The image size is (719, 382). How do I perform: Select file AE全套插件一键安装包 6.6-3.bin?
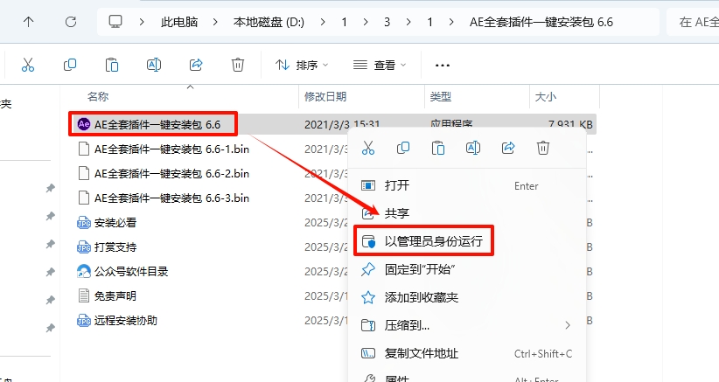pyautogui.click(x=171, y=198)
